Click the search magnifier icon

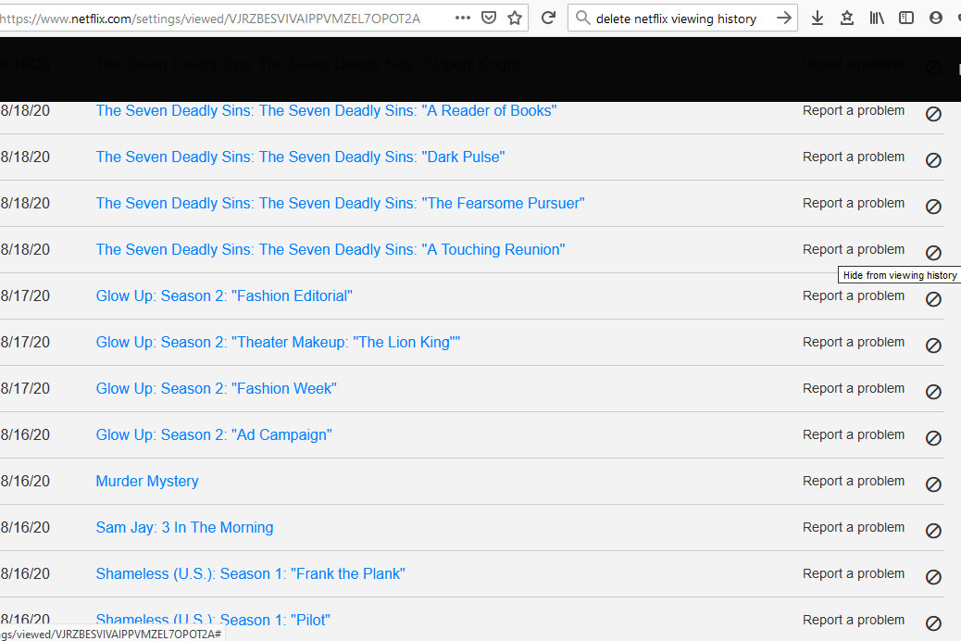pyautogui.click(x=583, y=18)
